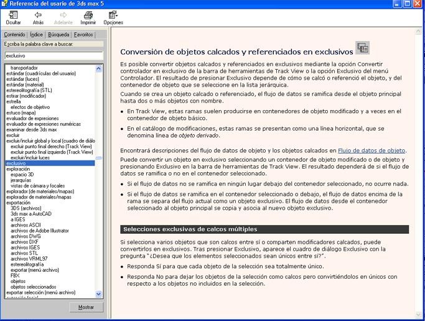Image resolution: width=425 pixels, height=321 pixels.
Task: Select the objetos seleccionados entry
Action: click(34, 287)
